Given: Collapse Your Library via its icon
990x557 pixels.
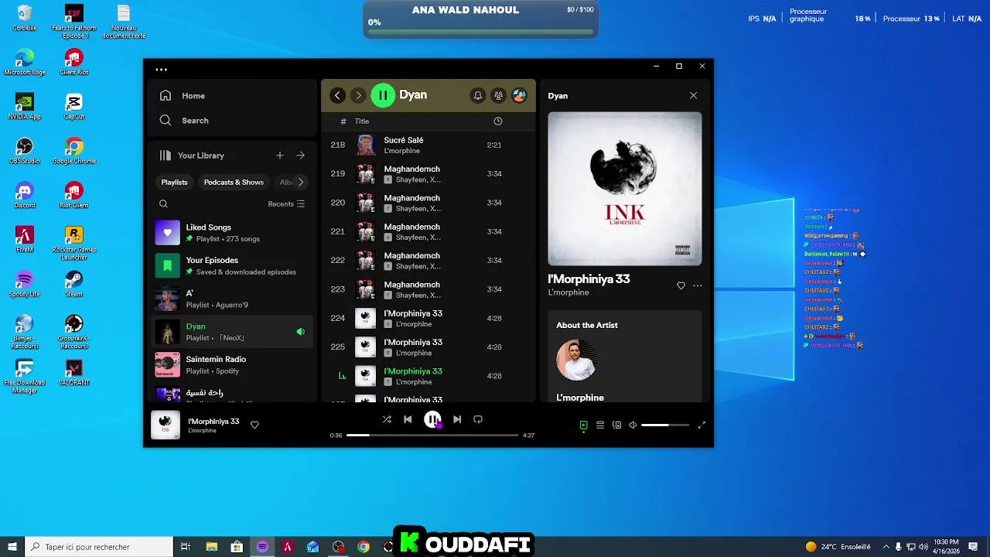Looking at the screenshot, I should (x=165, y=155).
